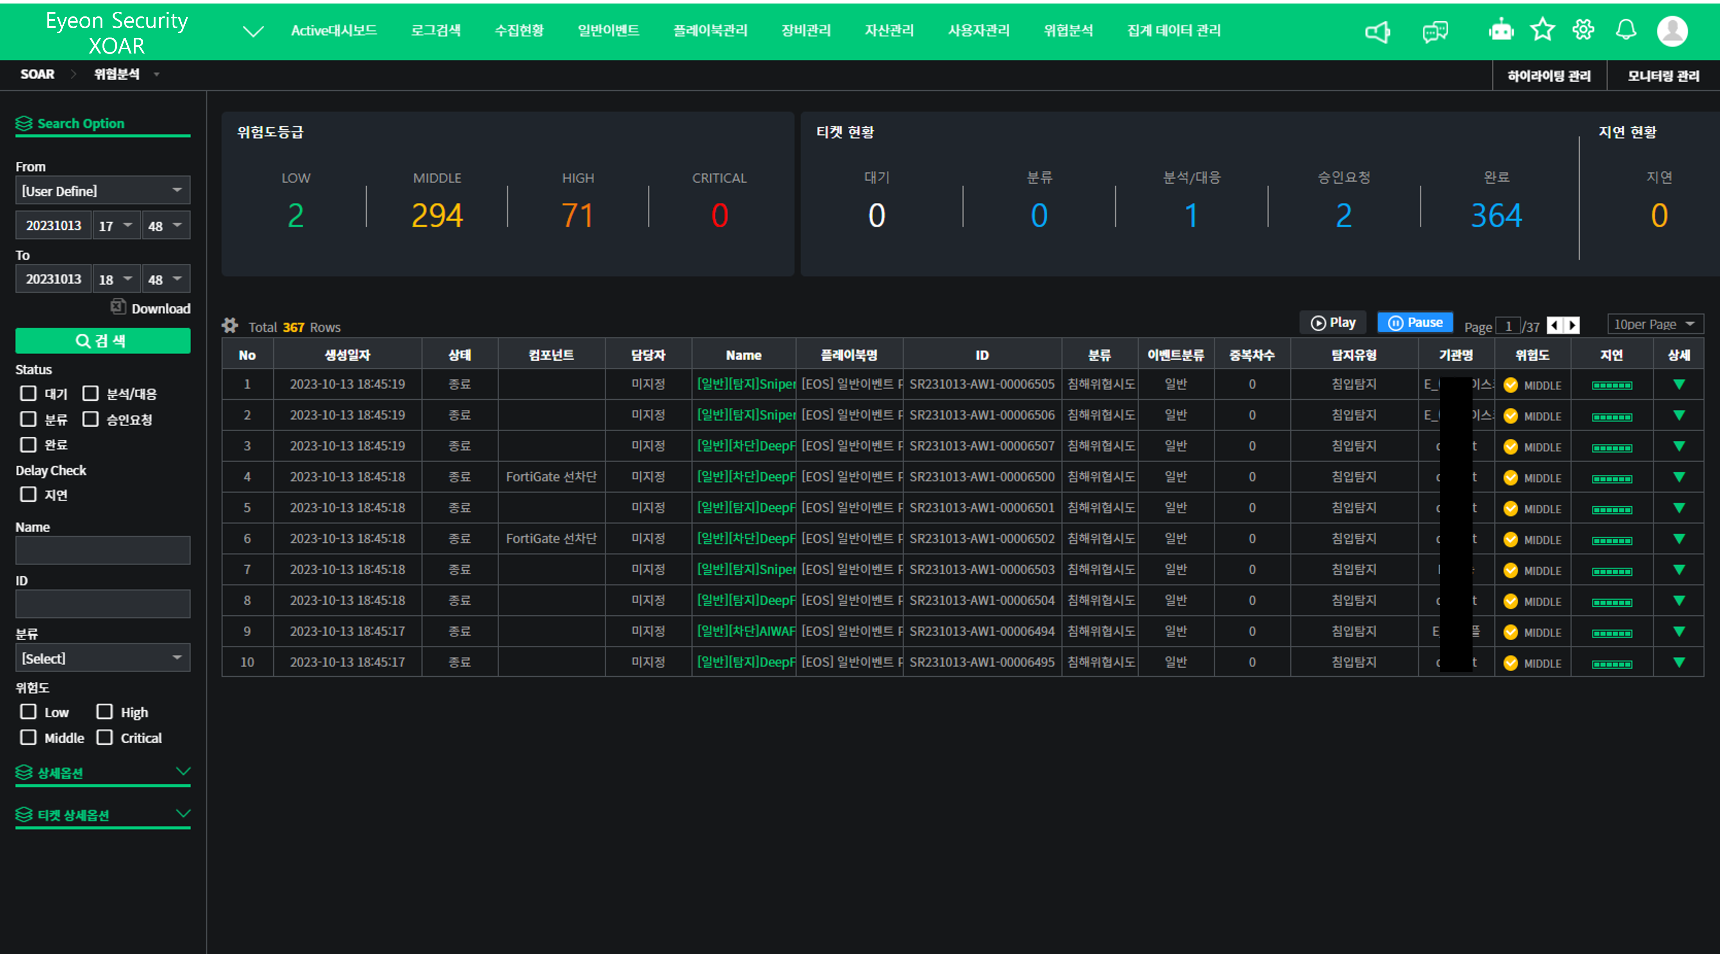Click the ID search input field
This screenshot has width=1720, height=954.
pyautogui.click(x=103, y=604)
